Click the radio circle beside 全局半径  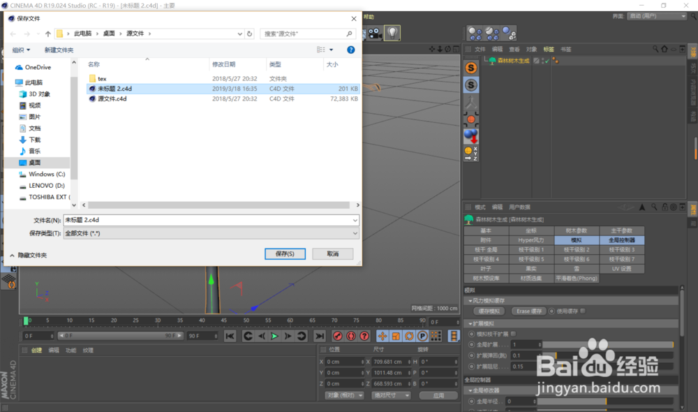tap(471, 402)
